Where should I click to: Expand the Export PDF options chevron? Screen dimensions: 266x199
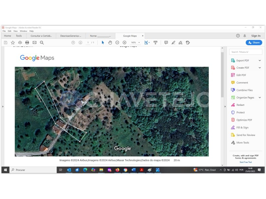pyautogui.click(x=260, y=60)
